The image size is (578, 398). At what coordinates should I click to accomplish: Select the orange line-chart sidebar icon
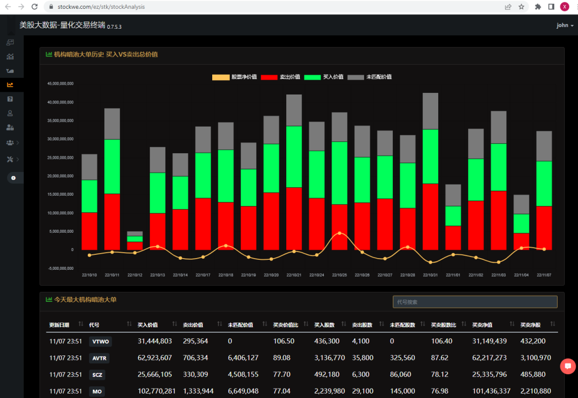click(10, 85)
